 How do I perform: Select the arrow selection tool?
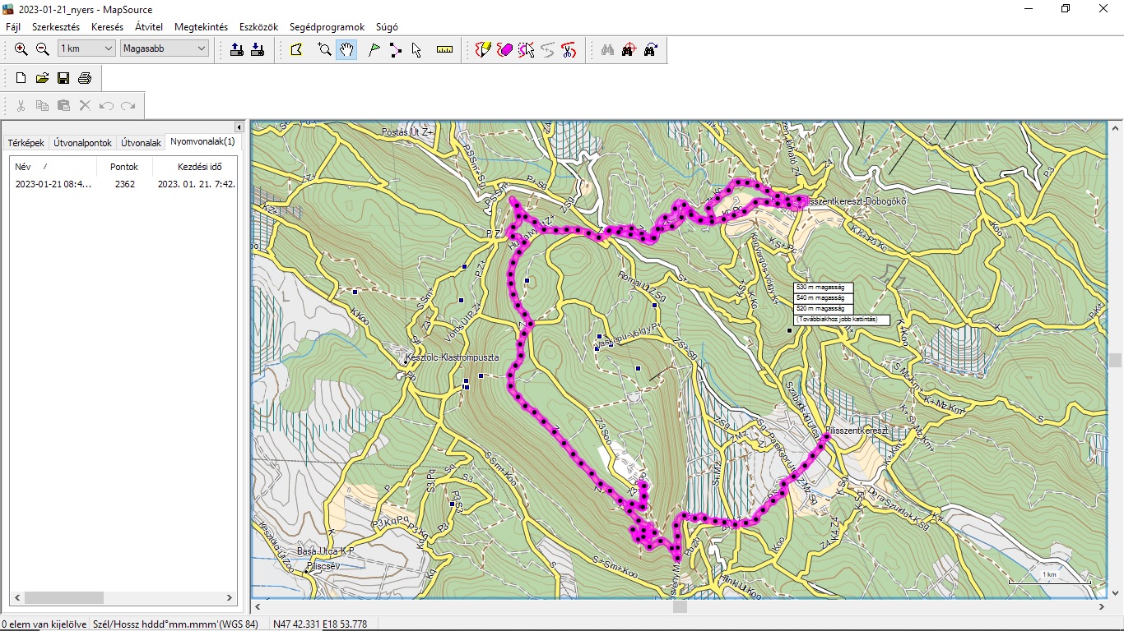[416, 49]
